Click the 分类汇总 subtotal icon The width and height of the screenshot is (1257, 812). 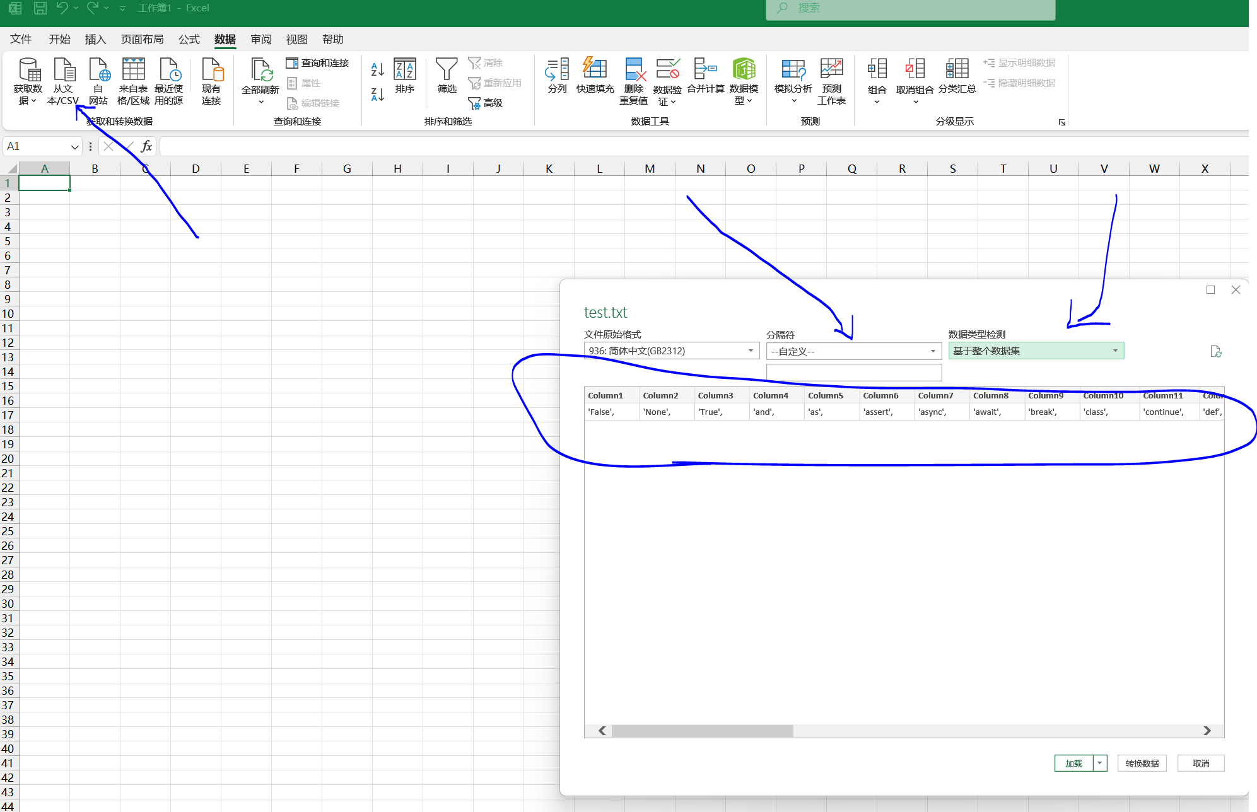coord(957,69)
